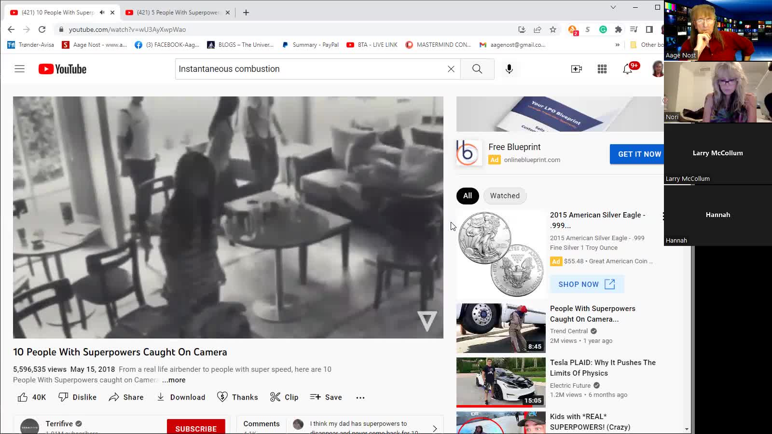Open media control icon in toolbar
The image size is (772, 434).
(634, 29)
